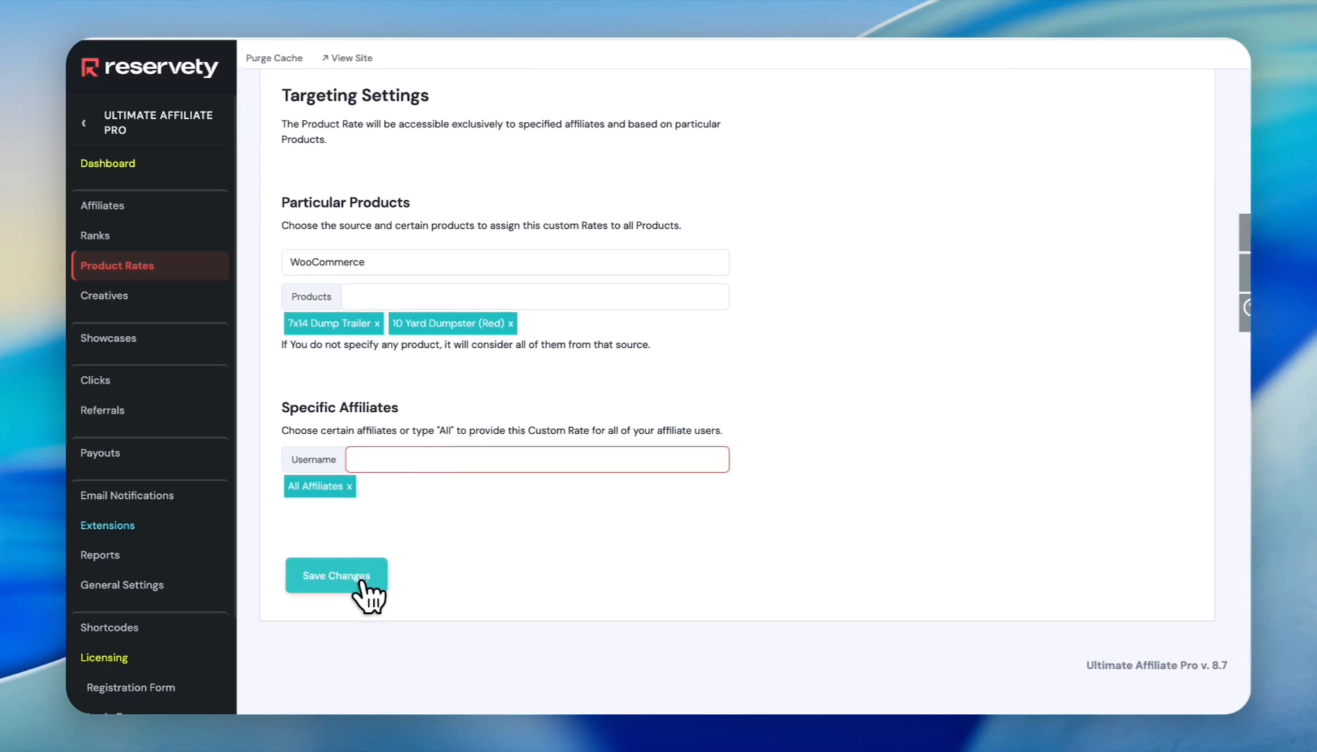
Task: Remove the 7x14 Dump Trailer product tag
Action: point(377,324)
